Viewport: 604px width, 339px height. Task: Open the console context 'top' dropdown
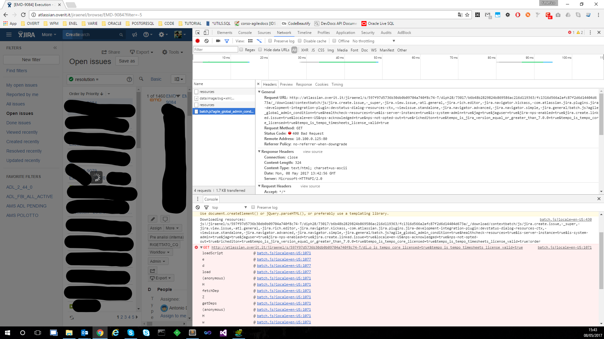pos(229,207)
